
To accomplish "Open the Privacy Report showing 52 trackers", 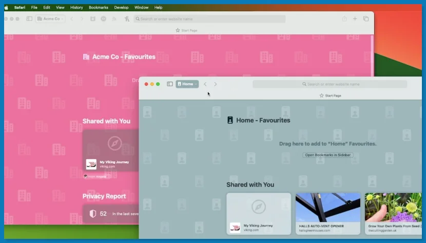I will [111, 214].
